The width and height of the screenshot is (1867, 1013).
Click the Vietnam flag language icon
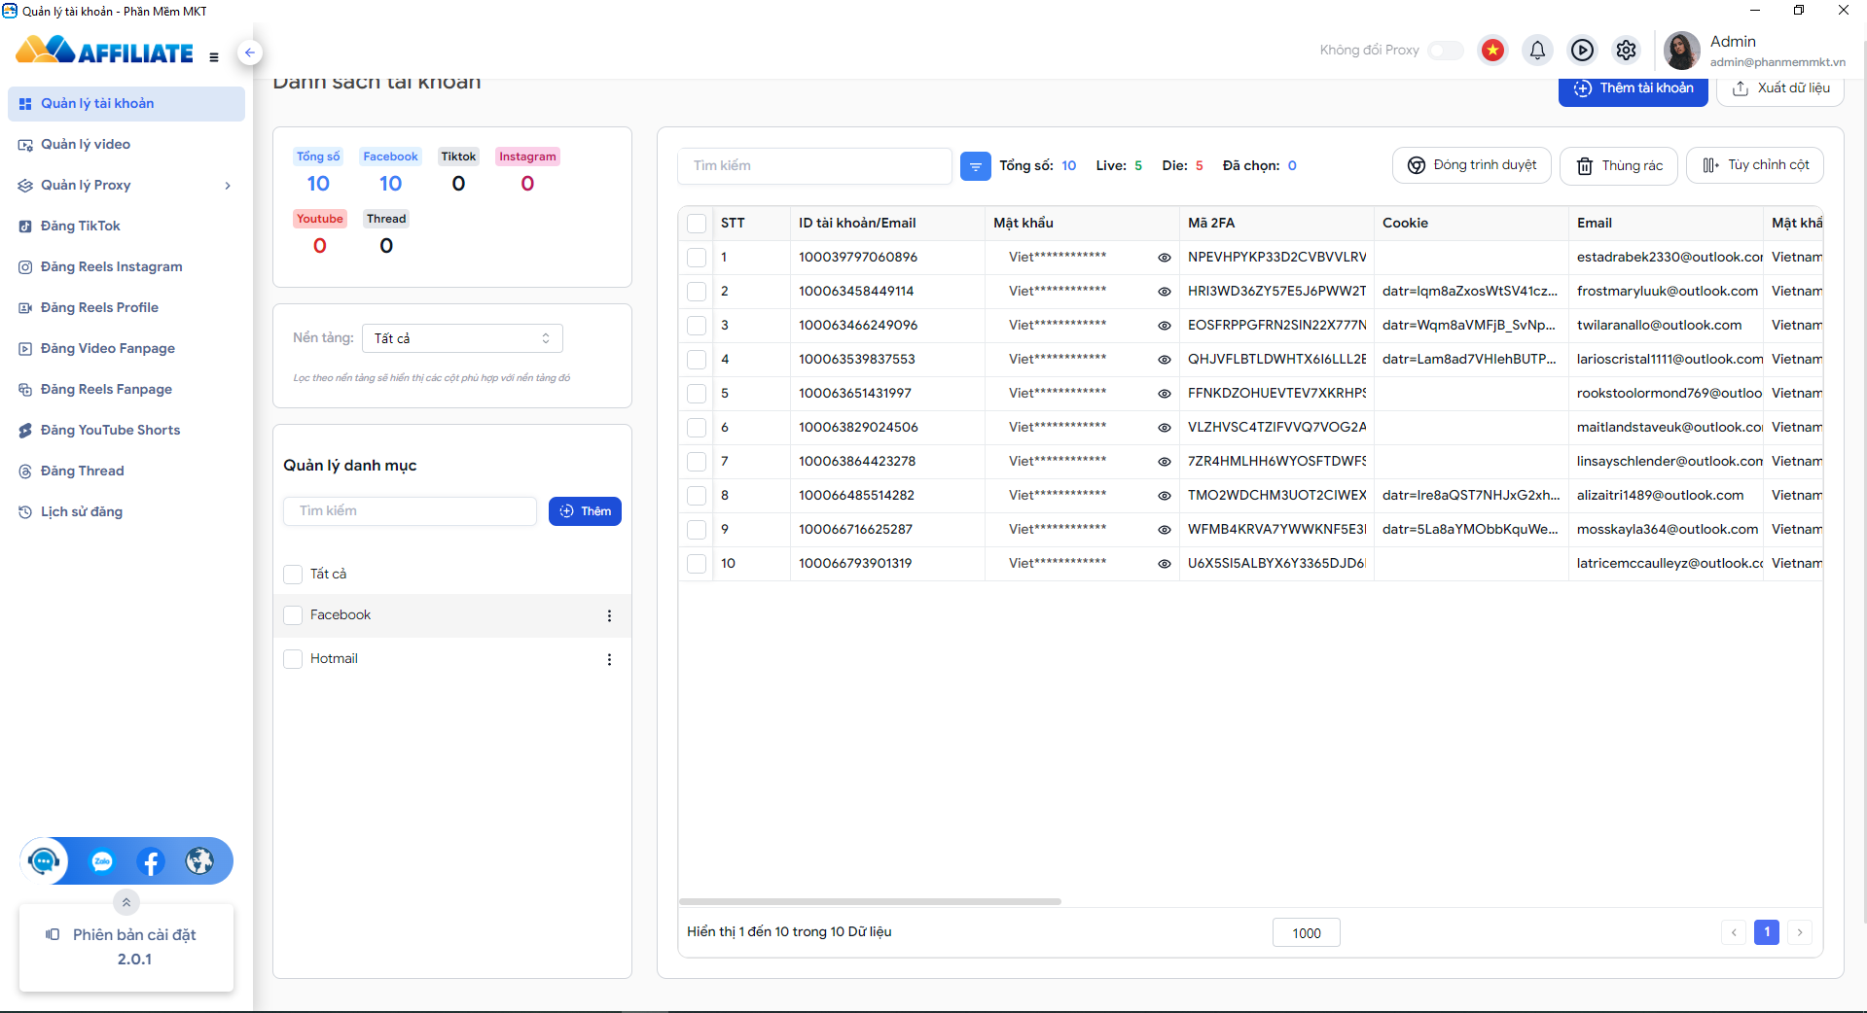pos(1492,50)
